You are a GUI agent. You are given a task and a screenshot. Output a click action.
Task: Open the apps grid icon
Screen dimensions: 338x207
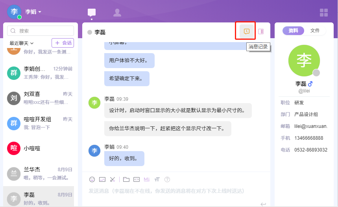click(323, 13)
